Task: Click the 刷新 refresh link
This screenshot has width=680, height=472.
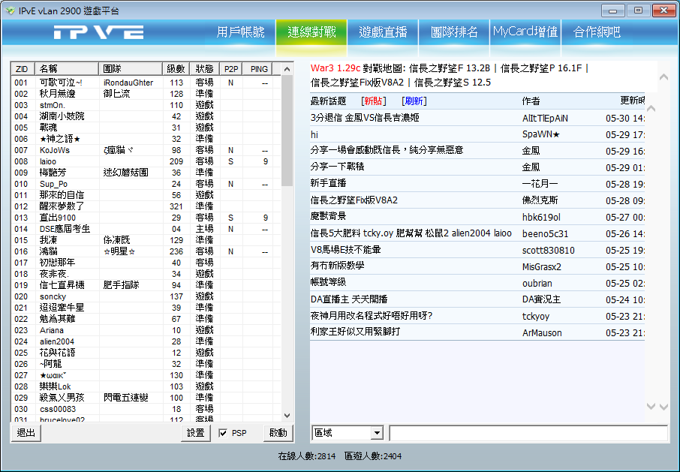Action: click(414, 101)
